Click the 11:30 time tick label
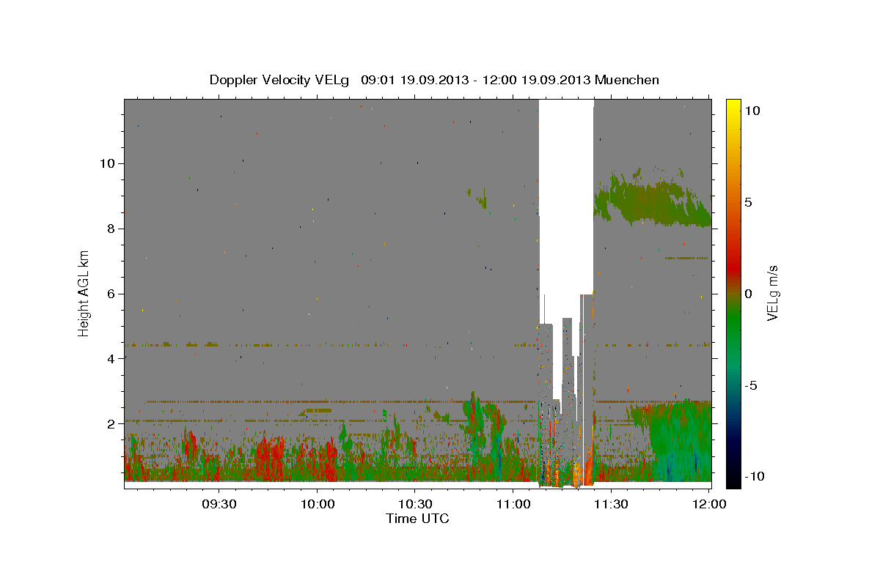The image size is (880, 586). [x=611, y=505]
